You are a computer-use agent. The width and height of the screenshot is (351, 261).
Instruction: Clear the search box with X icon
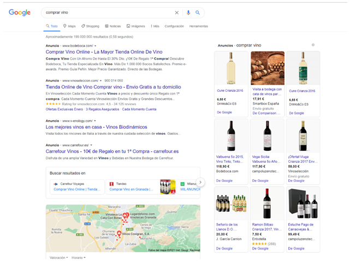point(176,13)
